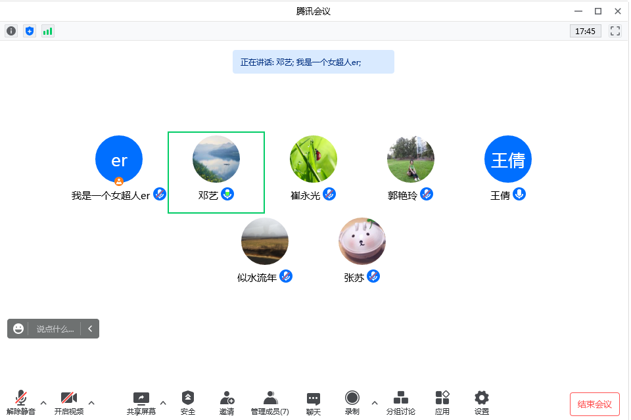
Task: Click the blue security shield icon
Action: 30,31
